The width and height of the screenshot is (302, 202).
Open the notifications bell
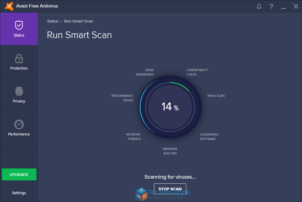click(x=259, y=6)
